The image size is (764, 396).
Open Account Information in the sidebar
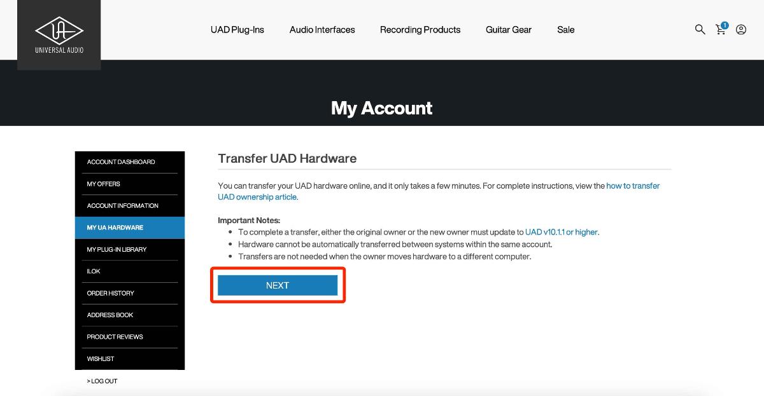123,206
